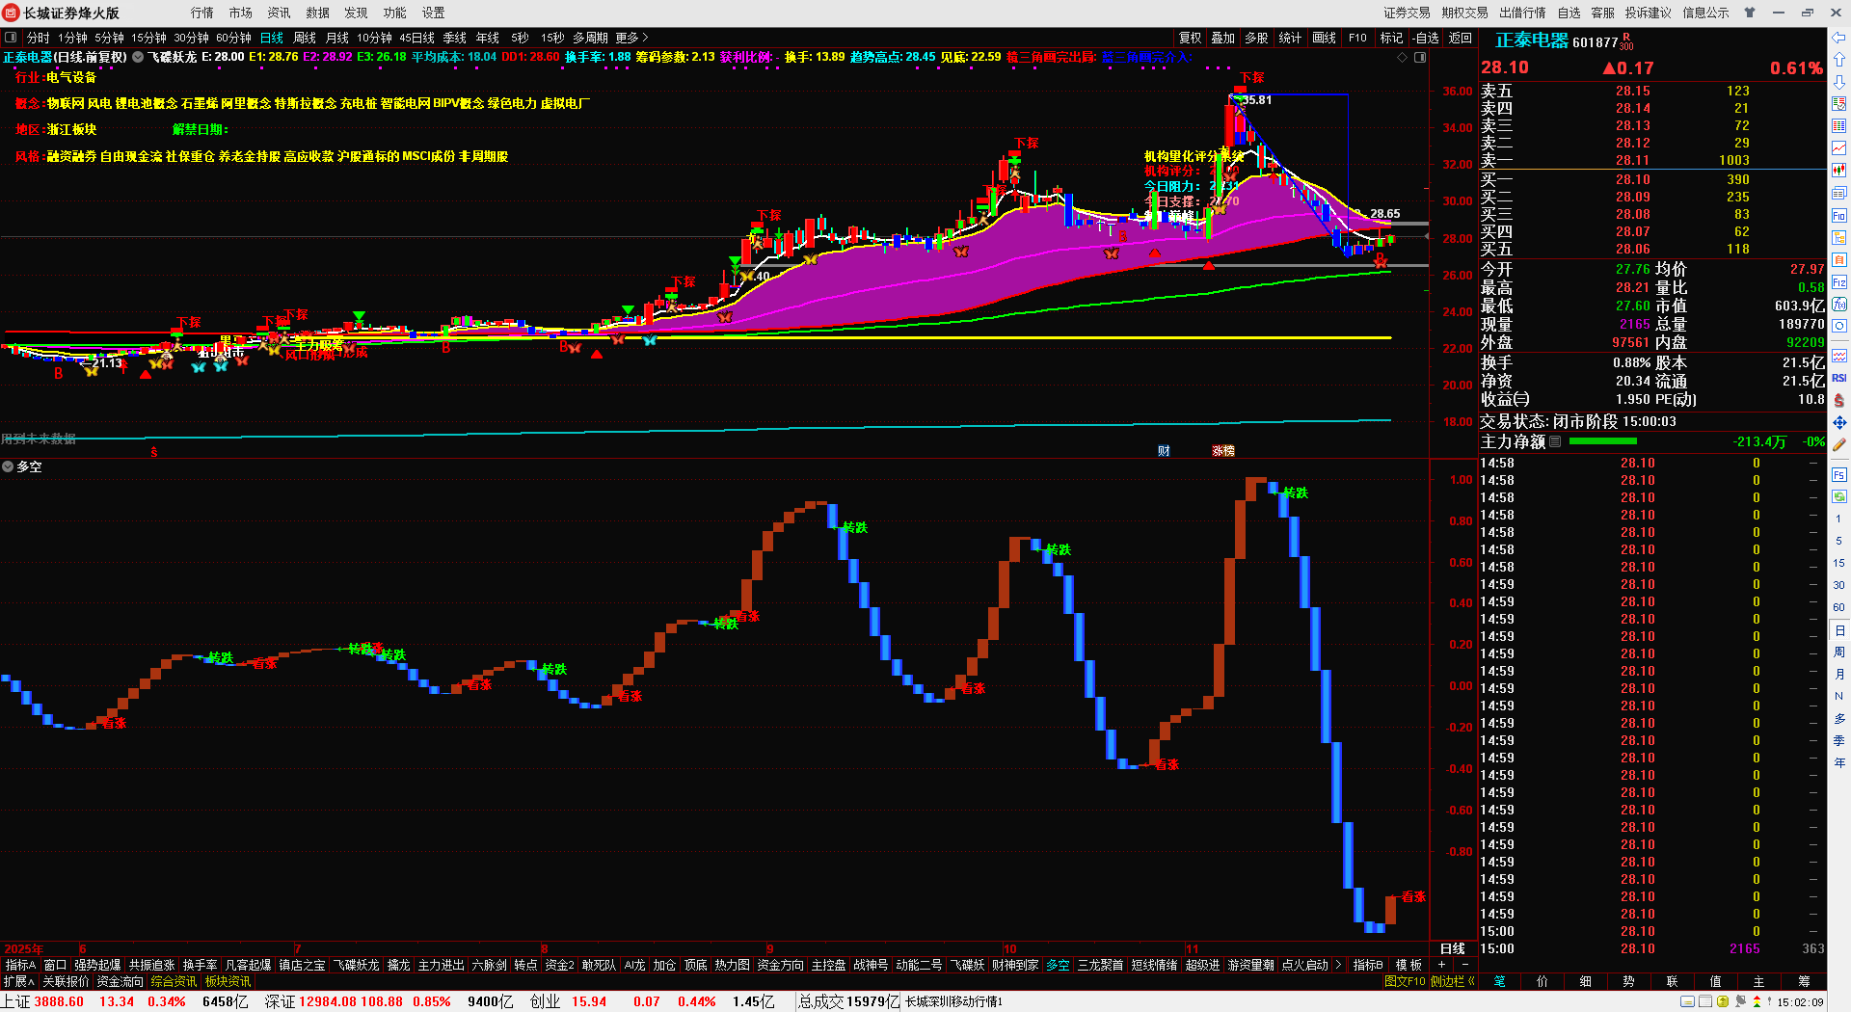Click the right chevron after 点火启动
The image size is (1851, 1012).
point(1338,965)
